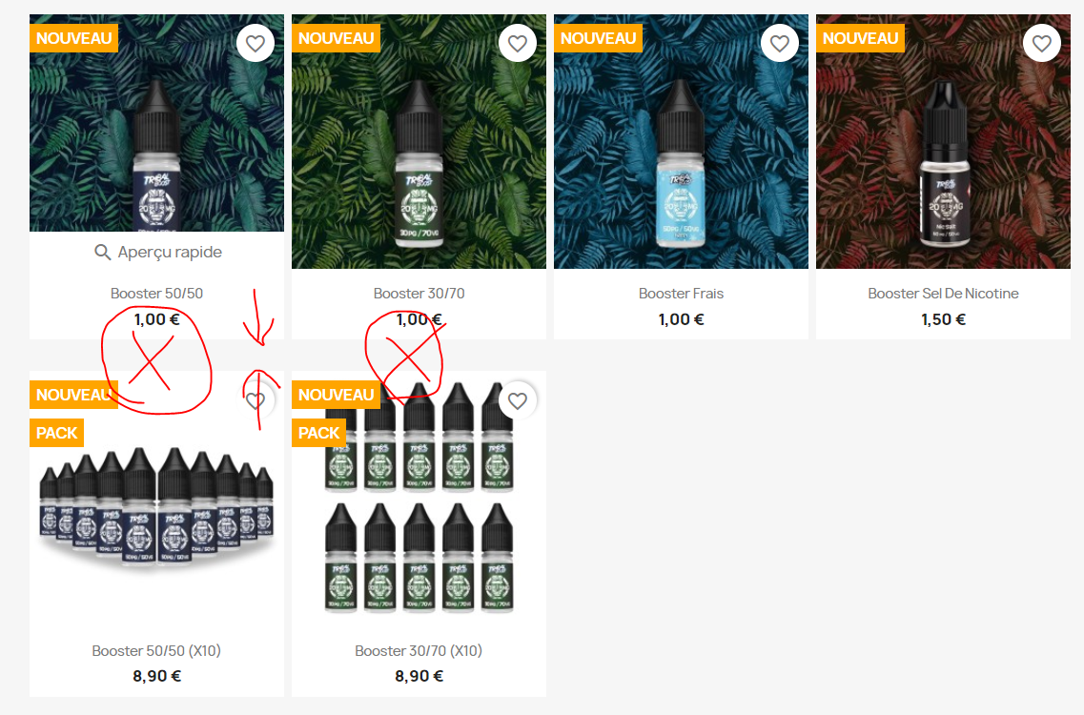Click the red Booster Sel De Nicotine image
This screenshot has width=1084, height=715.
pyautogui.click(x=943, y=142)
